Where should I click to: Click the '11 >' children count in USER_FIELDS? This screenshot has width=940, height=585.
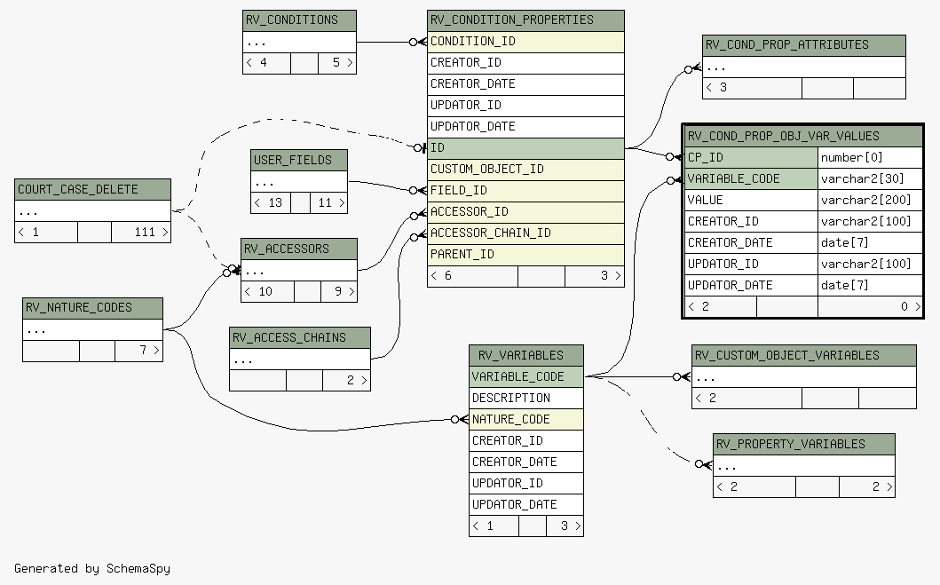click(328, 202)
